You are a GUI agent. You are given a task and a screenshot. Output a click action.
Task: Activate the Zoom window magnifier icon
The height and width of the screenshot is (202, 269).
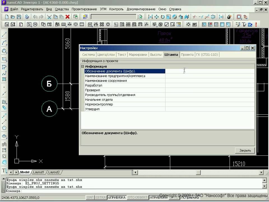pyautogui.click(x=239, y=17)
